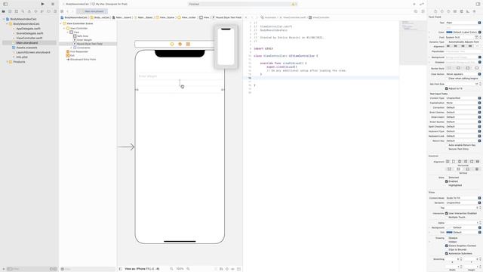483x272 pixels.
Task: Collapse the View Controller Scene outline
Action: [60, 23]
